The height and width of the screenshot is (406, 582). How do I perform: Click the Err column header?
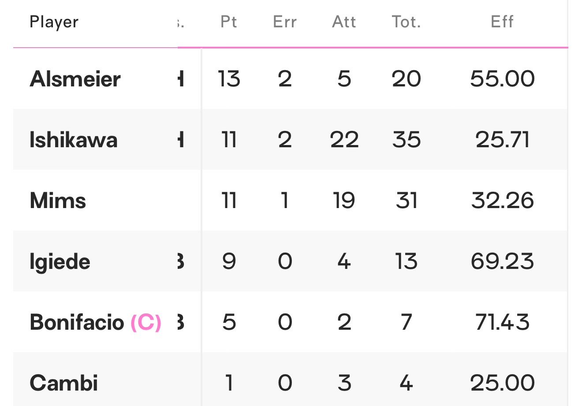pyautogui.click(x=285, y=22)
